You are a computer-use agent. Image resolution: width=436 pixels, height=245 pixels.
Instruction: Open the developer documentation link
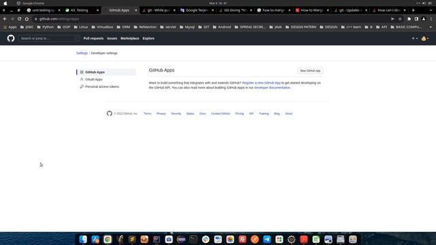(x=272, y=88)
